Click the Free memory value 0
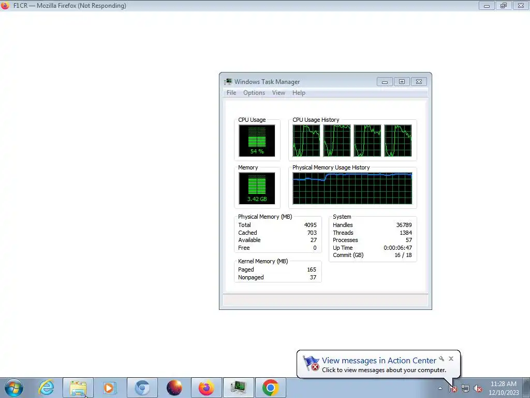 tap(315, 248)
